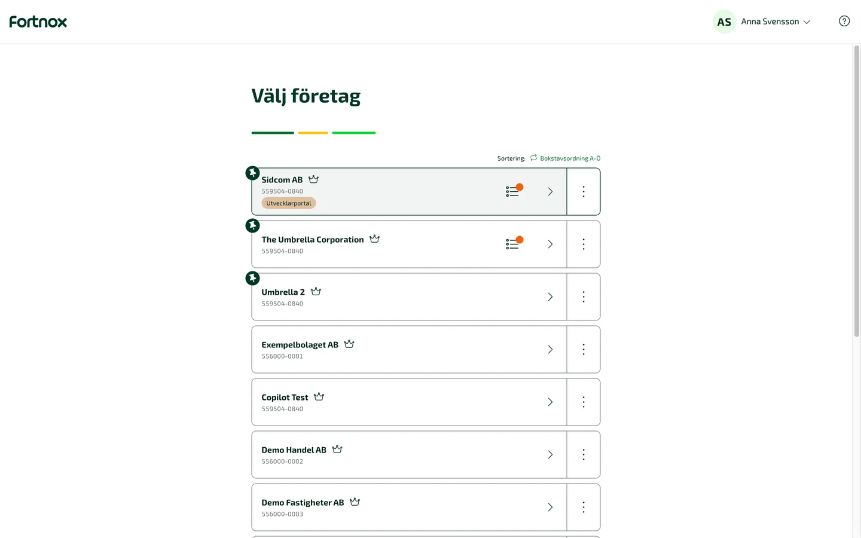Open the help question mark icon
This screenshot has width=861, height=538.
pos(844,22)
